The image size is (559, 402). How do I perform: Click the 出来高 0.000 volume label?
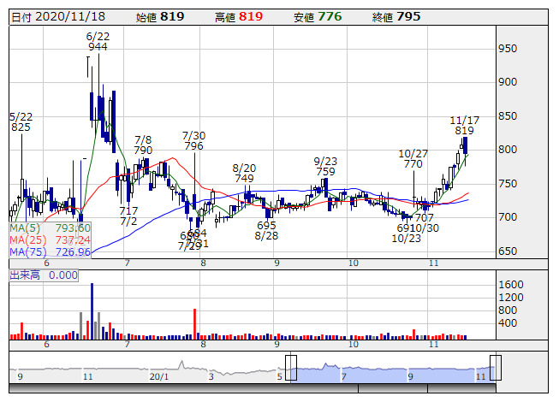click(x=44, y=275)
